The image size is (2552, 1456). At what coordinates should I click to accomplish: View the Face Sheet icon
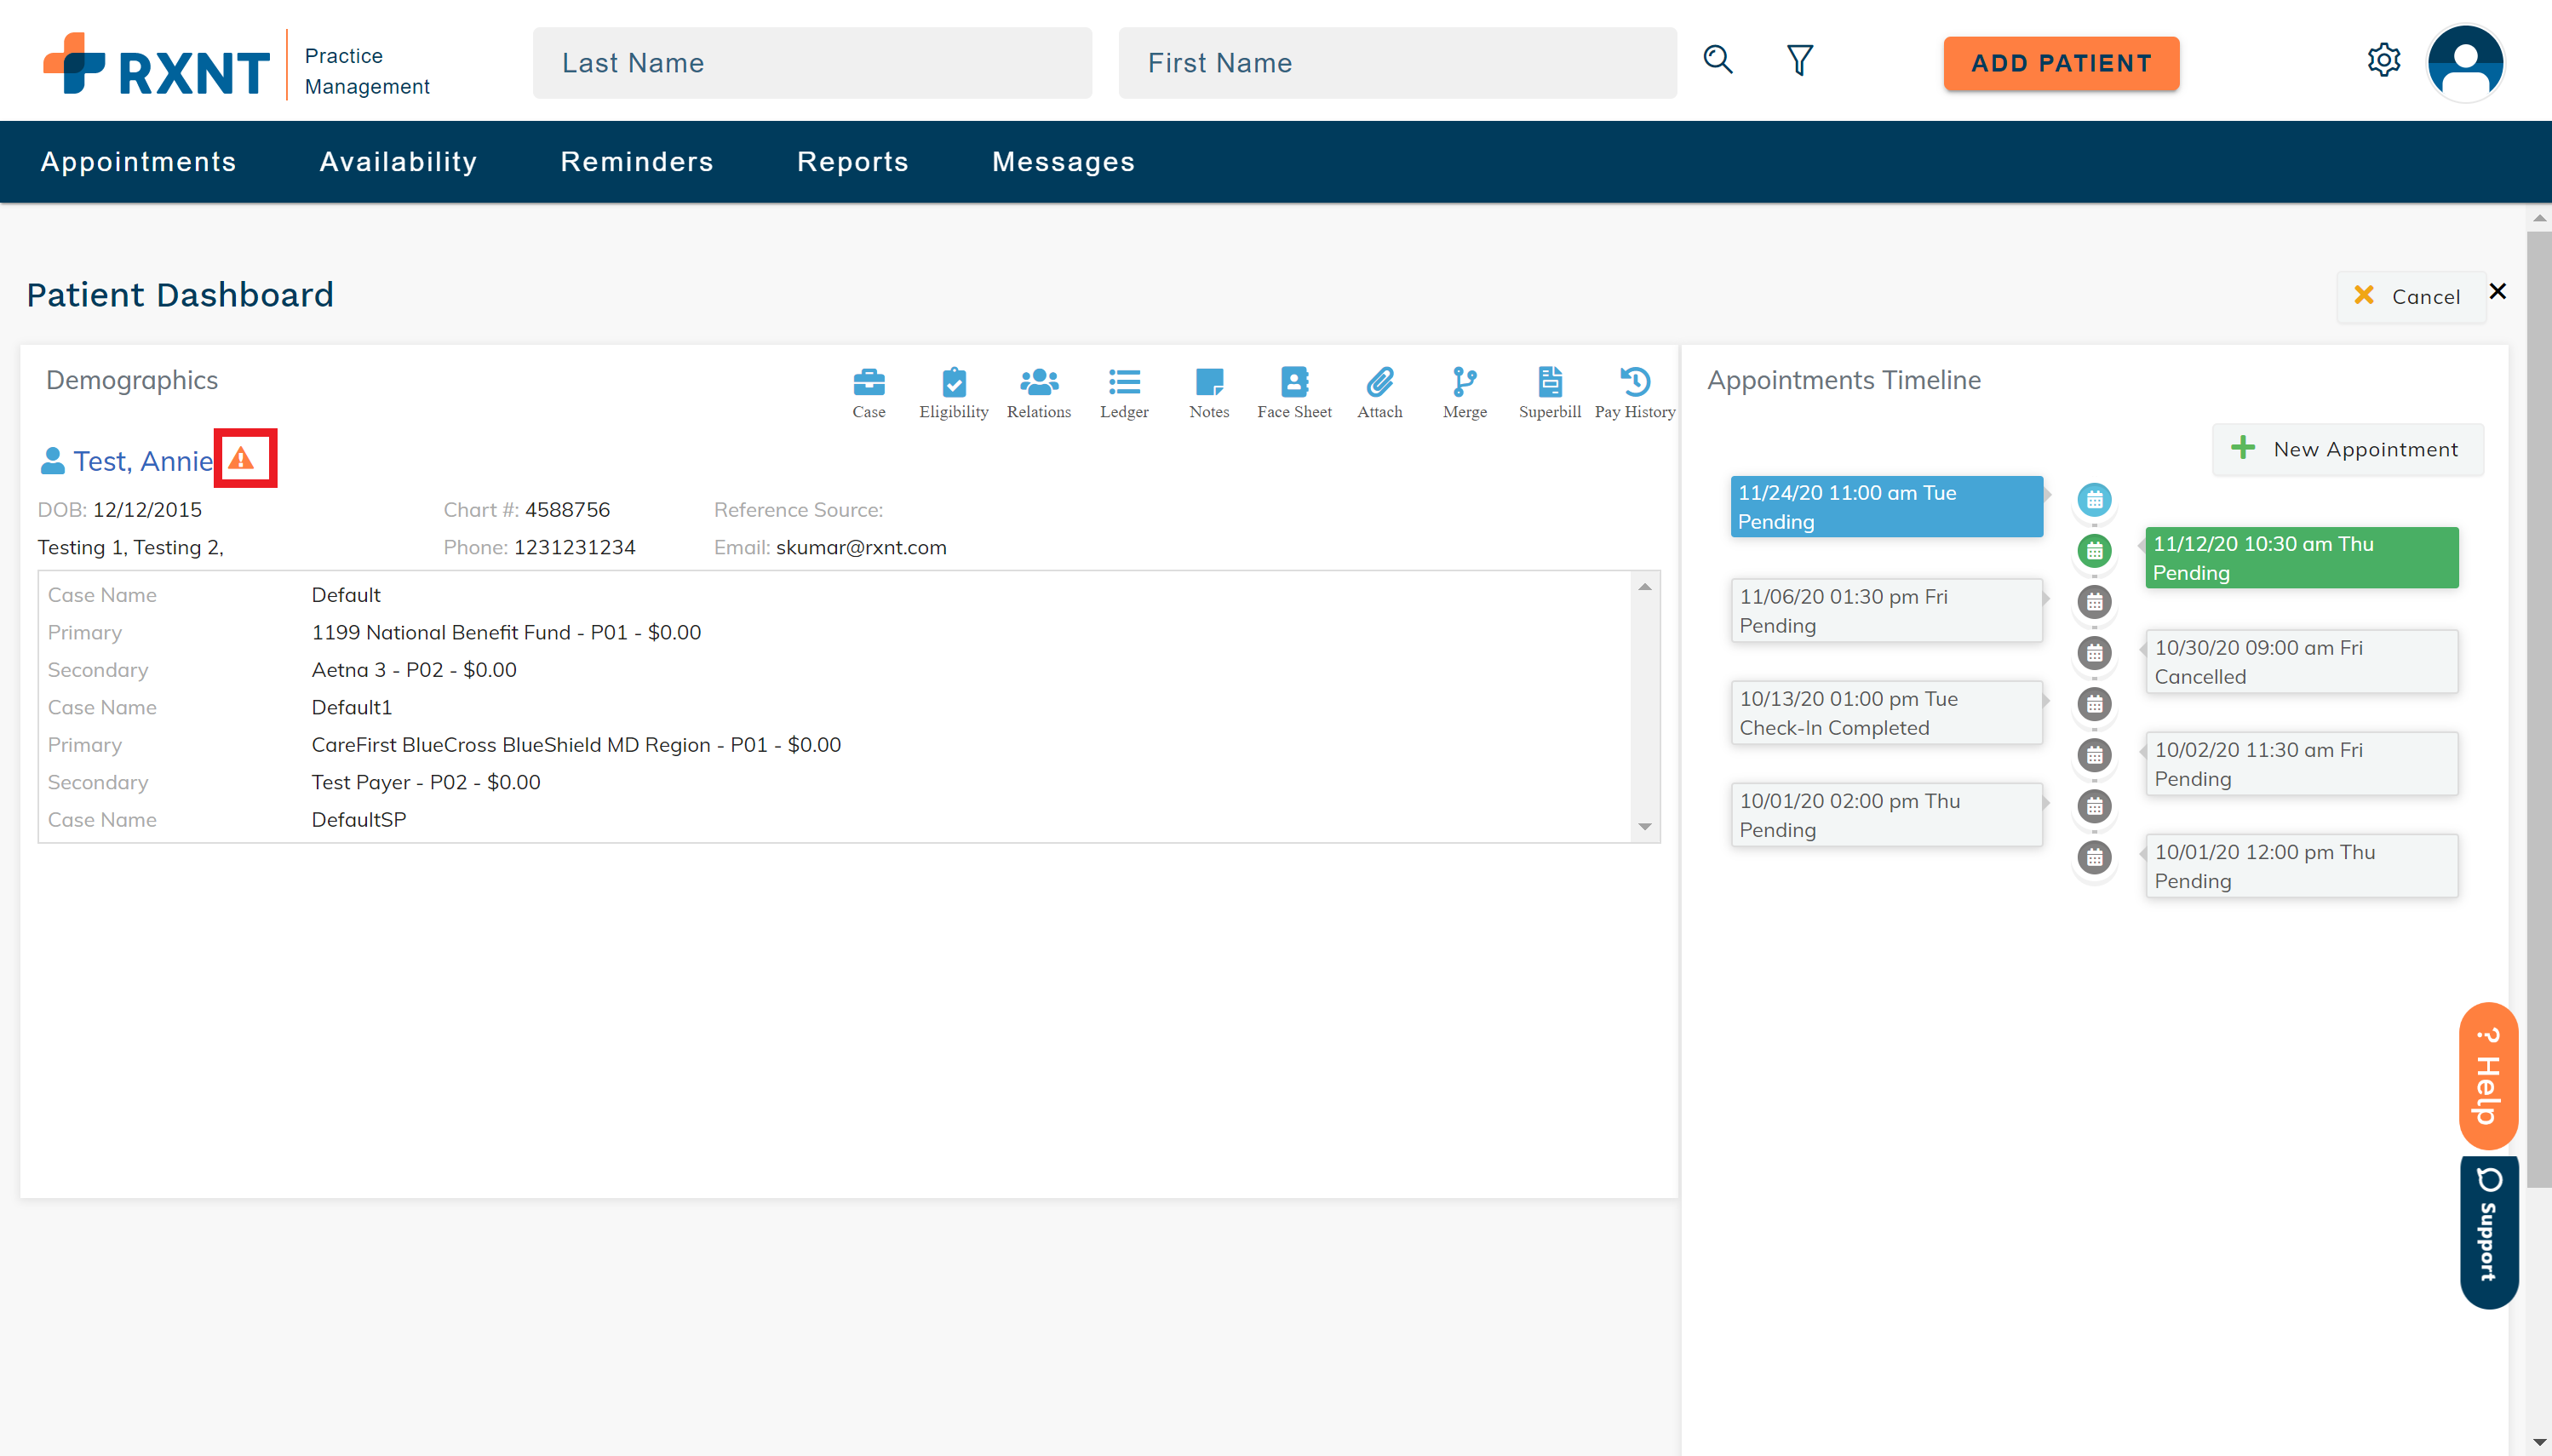click(x=1294, y=382)
